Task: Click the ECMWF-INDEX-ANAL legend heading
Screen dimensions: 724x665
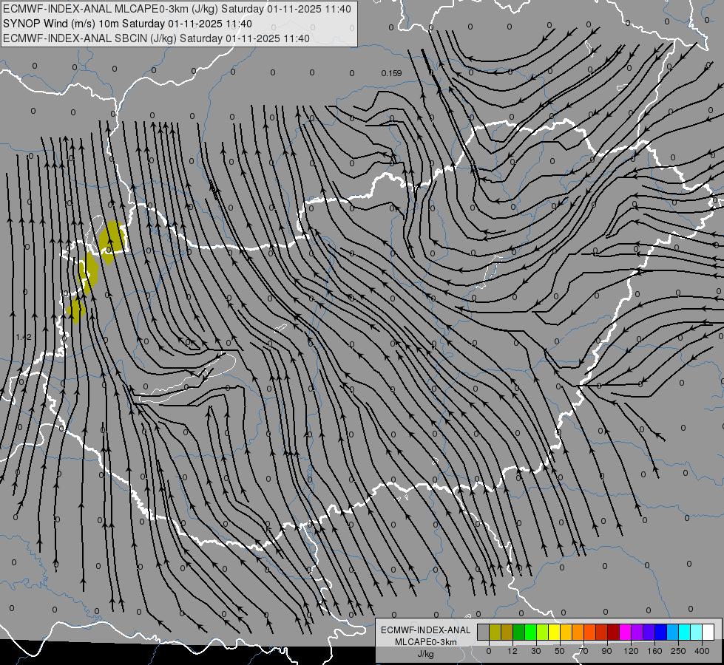Action: click(x=424, y=630)
